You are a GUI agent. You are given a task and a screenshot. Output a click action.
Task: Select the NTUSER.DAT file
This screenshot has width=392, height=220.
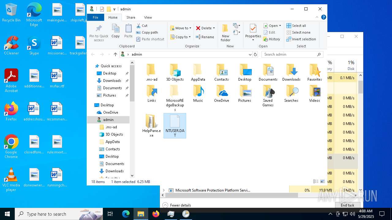175,126
